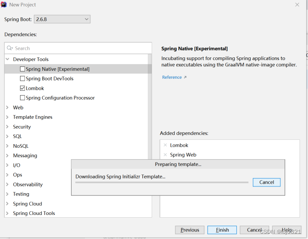This screenshot has height=239, width=308.
Task: Click the Downloading Spring Initializr Template... text
Action: point(121,177)
